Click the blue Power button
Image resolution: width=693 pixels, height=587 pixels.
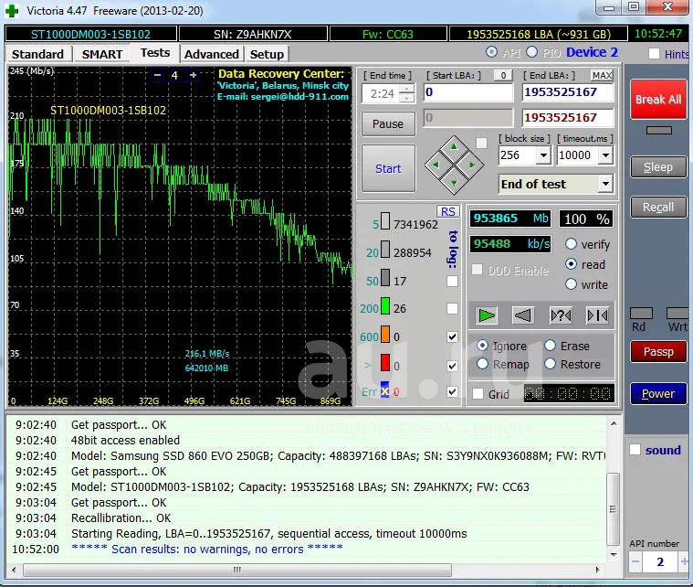coord(658,393)
